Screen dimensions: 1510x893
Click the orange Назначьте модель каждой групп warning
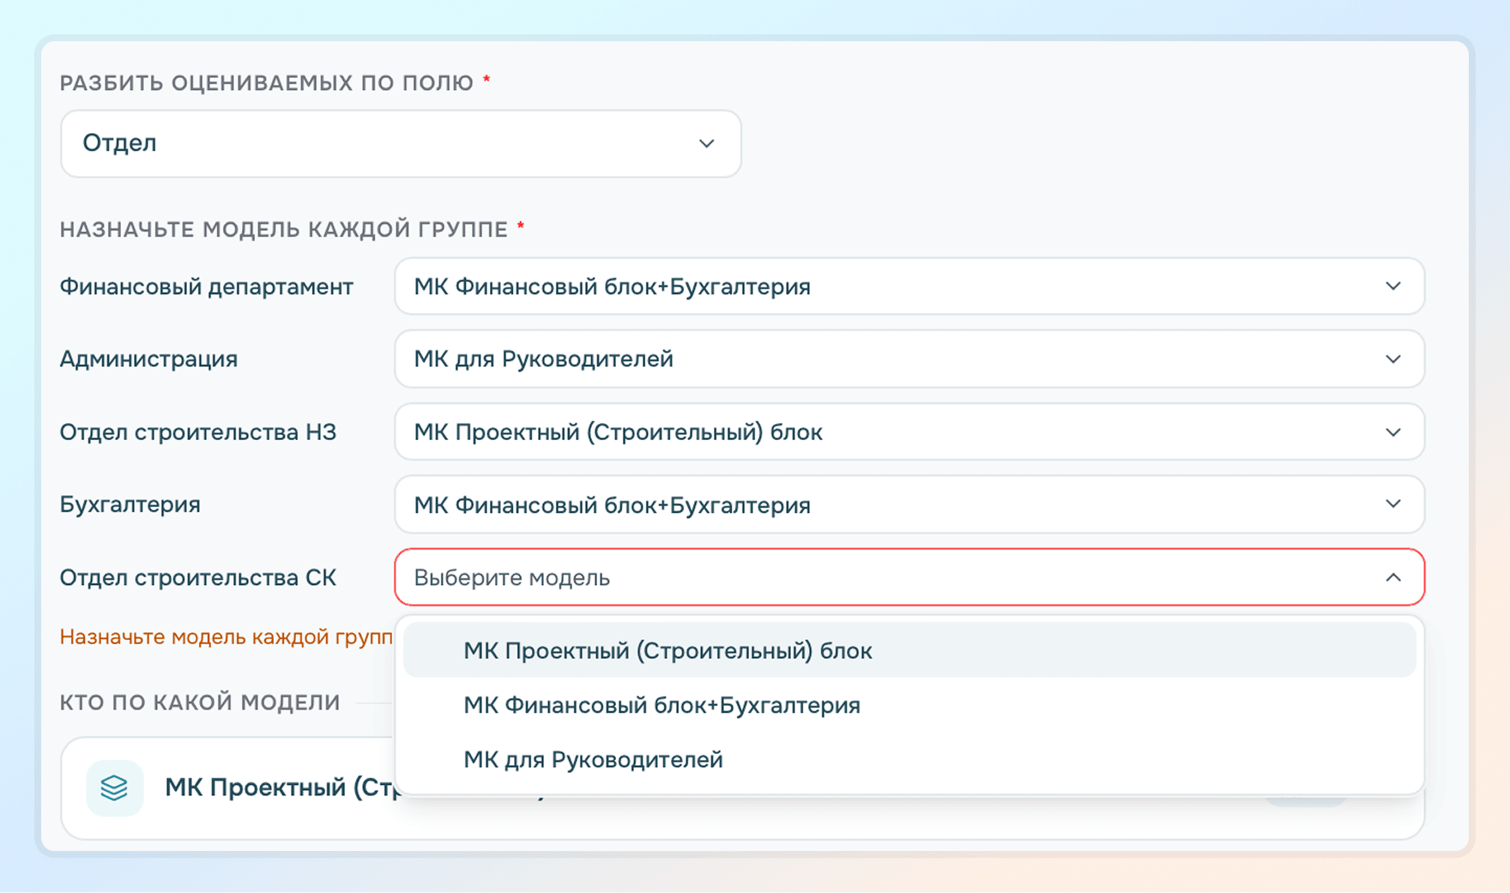point(226,637)
